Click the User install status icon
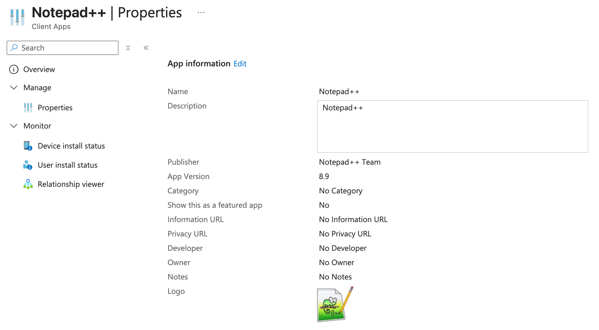The width and height of the screenshot is (599, 330). (28, 165)
